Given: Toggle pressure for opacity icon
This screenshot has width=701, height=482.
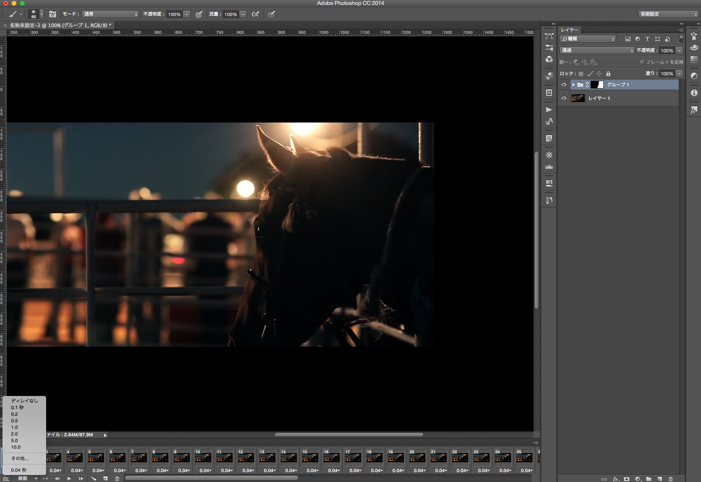Looking at the screenshot, I should tap(199, 14).
